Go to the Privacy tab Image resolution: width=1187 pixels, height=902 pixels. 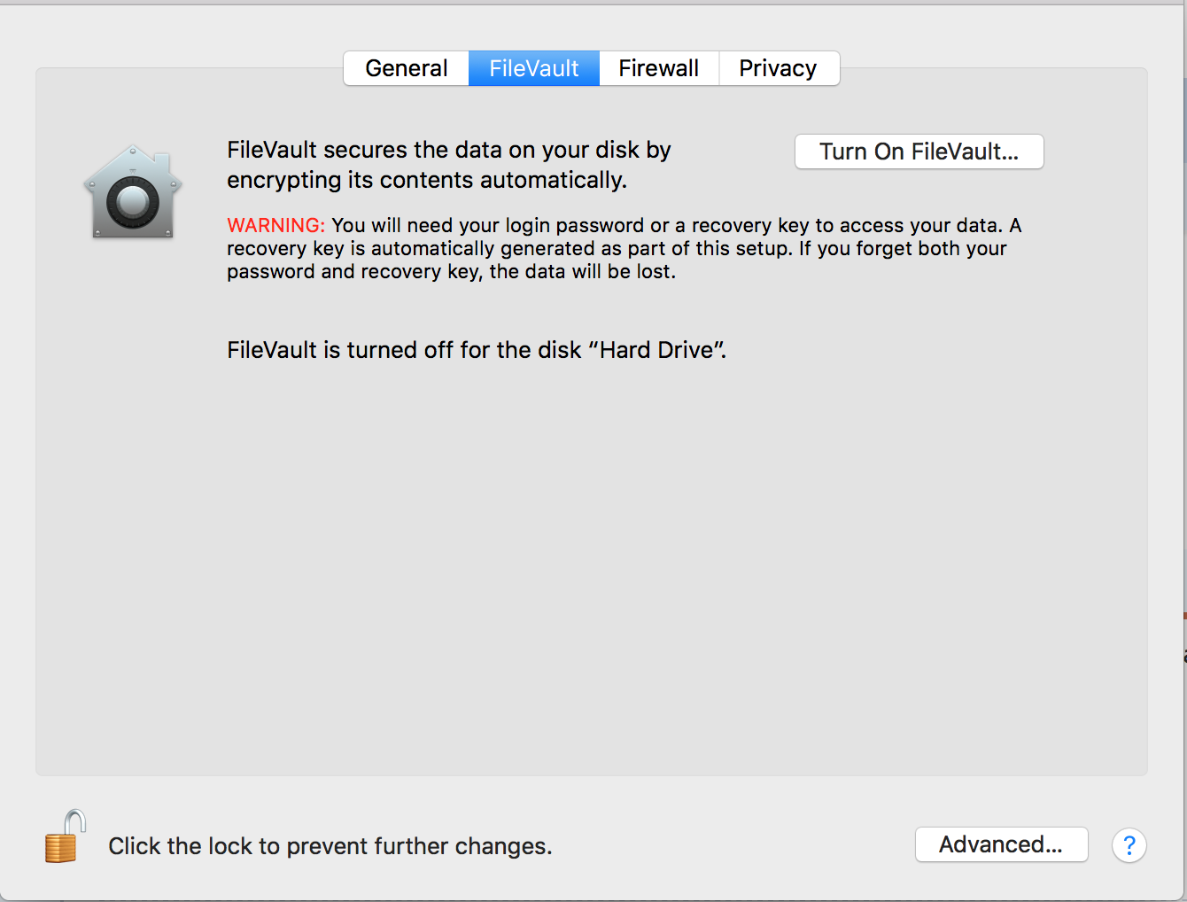779,68
